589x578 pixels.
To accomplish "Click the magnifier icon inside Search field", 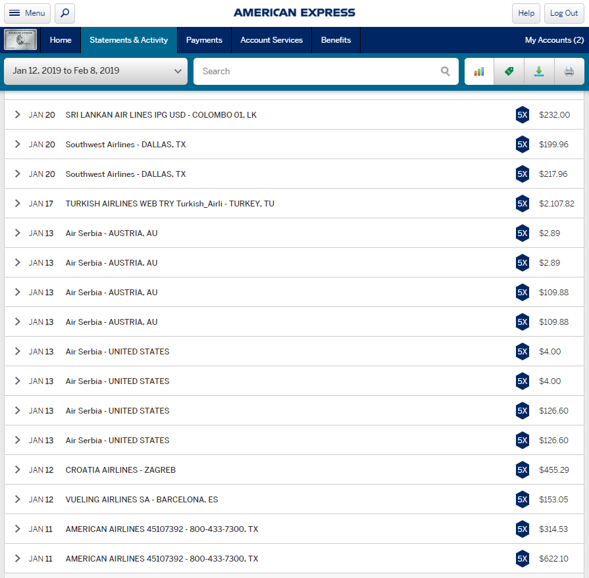I will pos(445,71).
